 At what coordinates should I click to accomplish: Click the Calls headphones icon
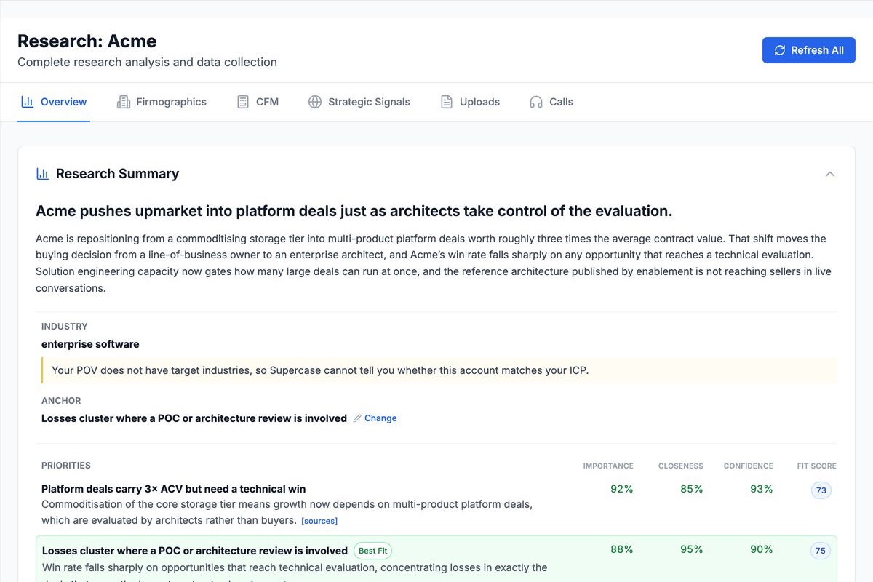tap(536, 102)
